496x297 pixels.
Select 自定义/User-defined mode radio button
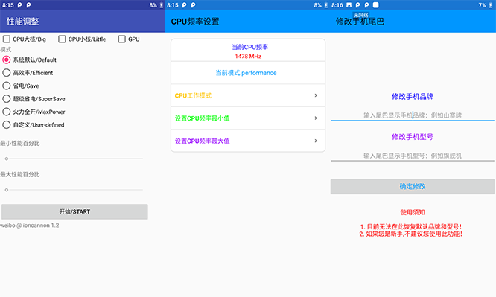[6, 124]
